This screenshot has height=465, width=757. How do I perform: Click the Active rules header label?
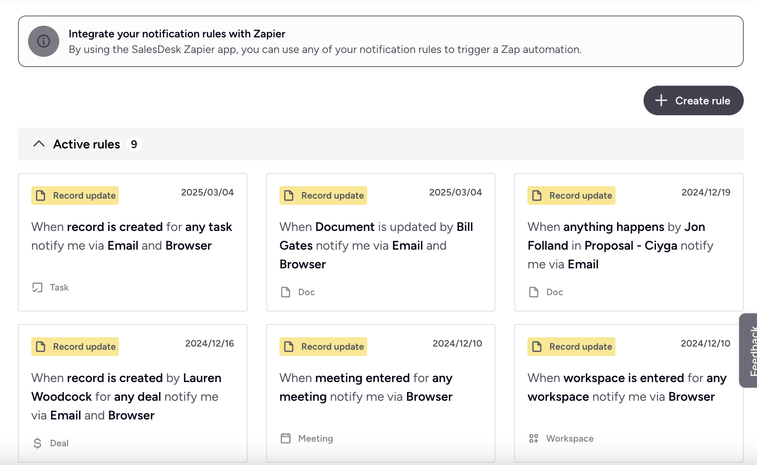pyautogui.click(x=87, y=144)
